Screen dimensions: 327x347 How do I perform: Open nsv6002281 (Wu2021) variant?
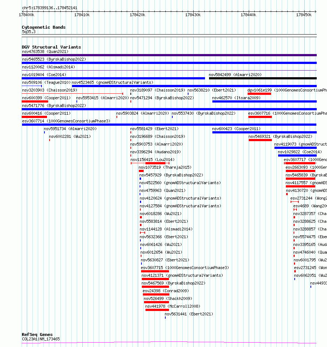pos(70,136)
